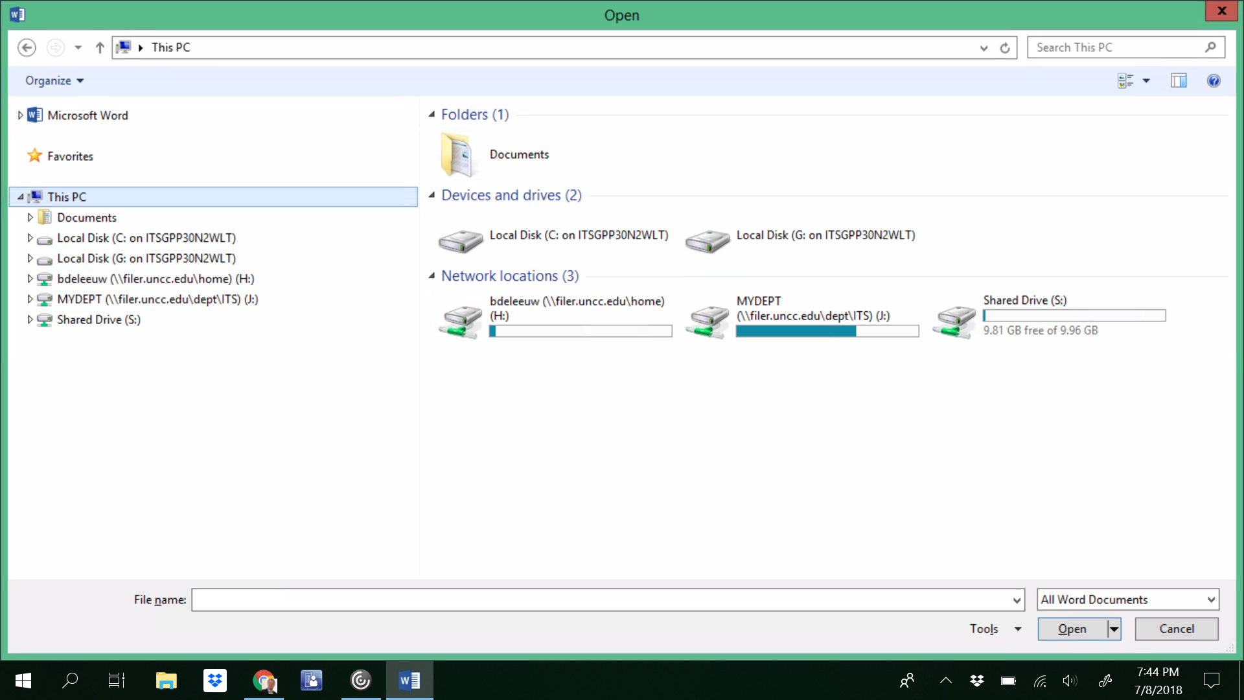The image size is (1244, 700).
Task: Click the File name input field
Action: 603,600
